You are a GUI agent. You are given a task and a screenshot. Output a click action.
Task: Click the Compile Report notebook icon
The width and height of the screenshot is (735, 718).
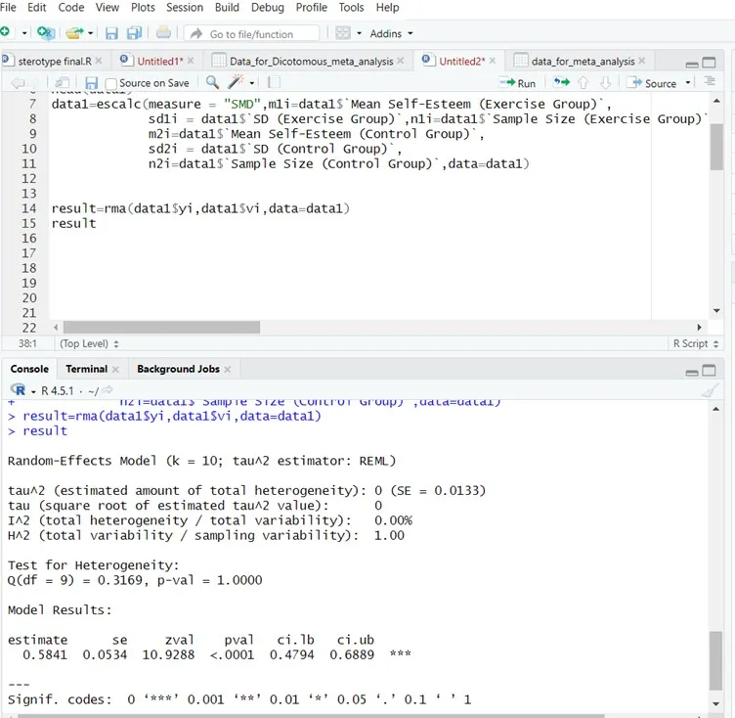pyautogui.click(x=274, y=82)
